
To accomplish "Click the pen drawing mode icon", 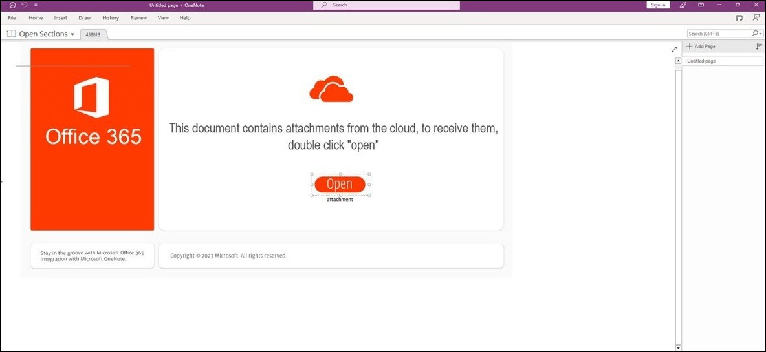I will coord(683,5).
